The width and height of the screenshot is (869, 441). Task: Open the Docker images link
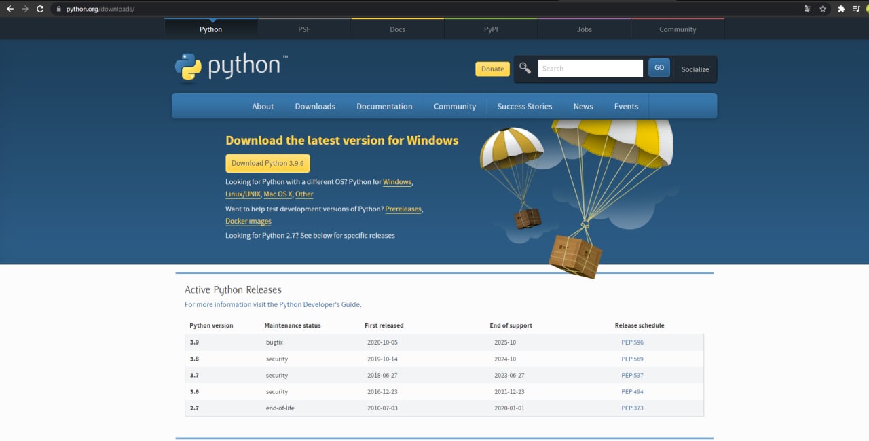click(x=248, y=222)
